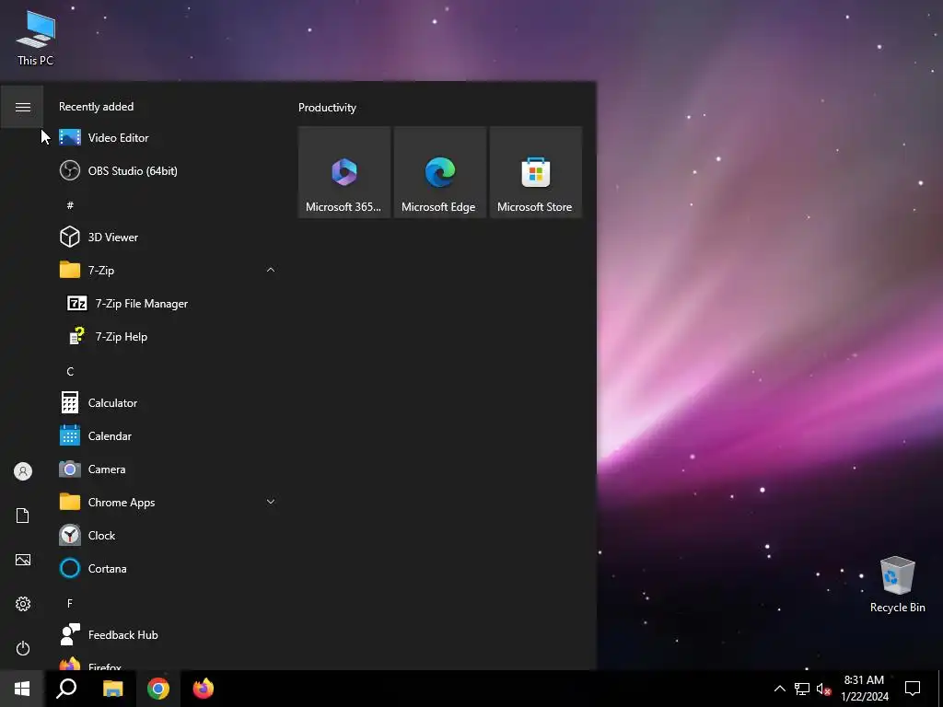This screenshot has height=707, width=943.
Task: Collapse the 7-Zip folder chevron
Action: tap(271, 270)
